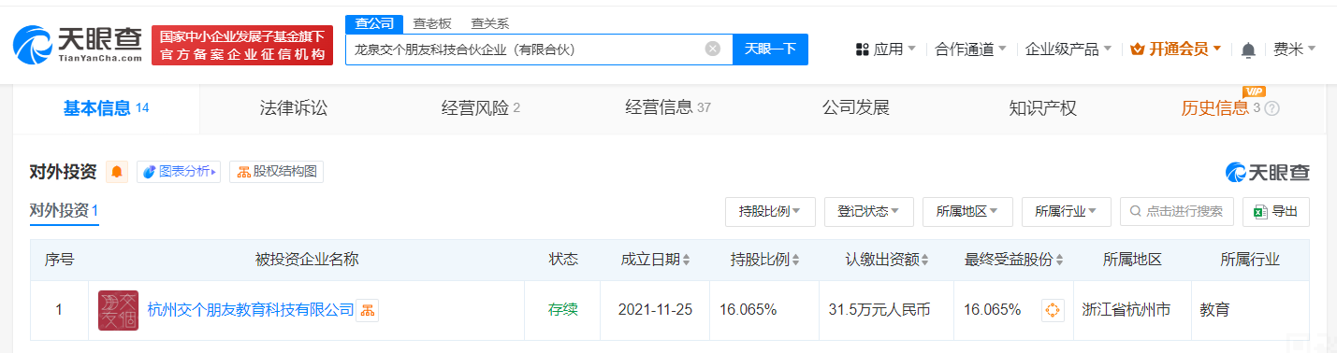Click the 天眼一下 search button

770,49
